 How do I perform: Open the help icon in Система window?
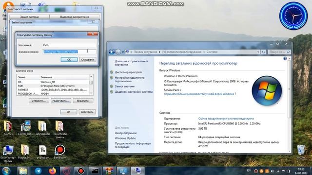pos(285,58)
